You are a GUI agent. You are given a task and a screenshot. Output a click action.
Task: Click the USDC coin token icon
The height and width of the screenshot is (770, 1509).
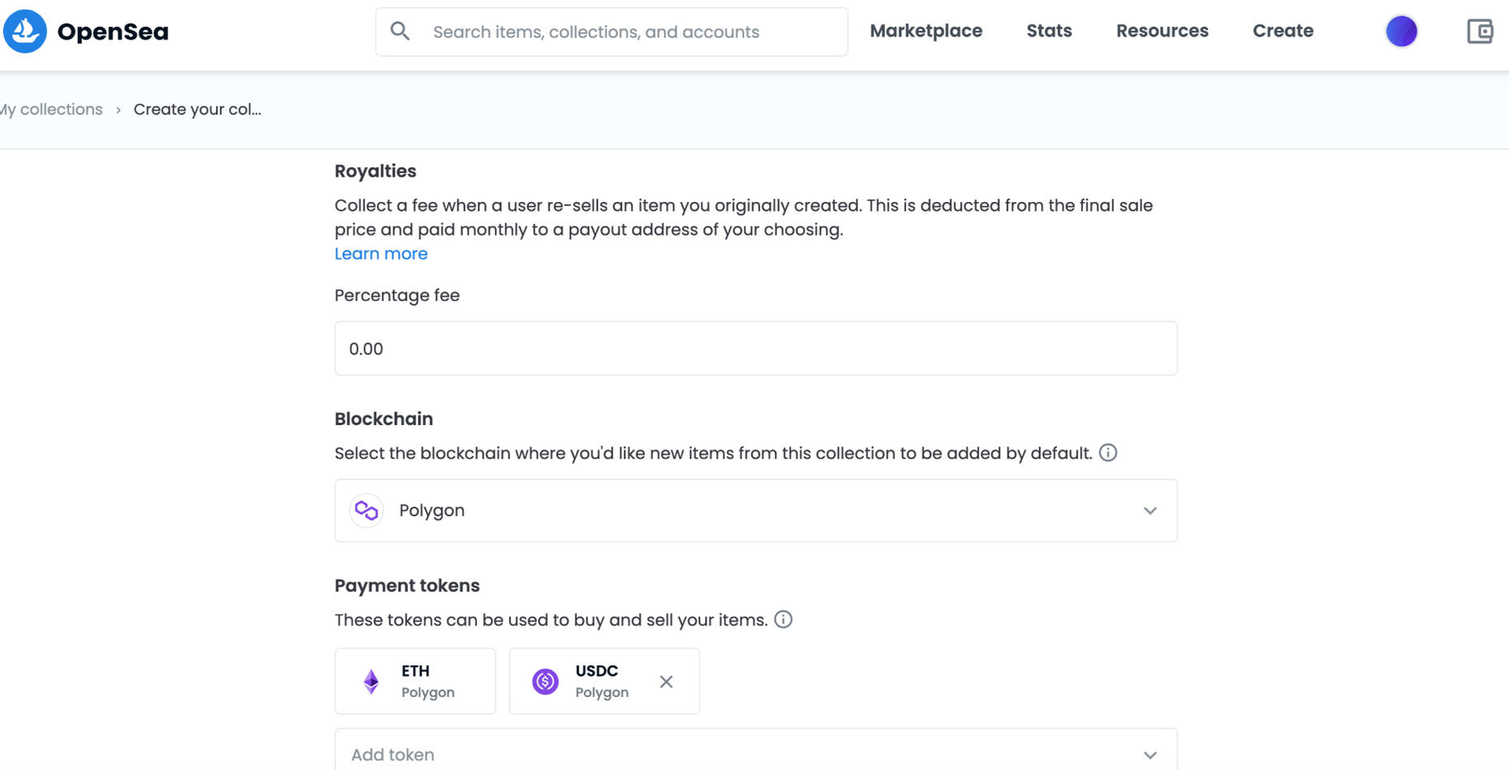pos(545,682)
